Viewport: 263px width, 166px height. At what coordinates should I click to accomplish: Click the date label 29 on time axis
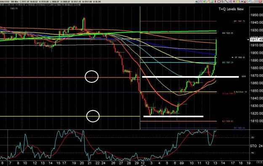[x=137, y=163]
